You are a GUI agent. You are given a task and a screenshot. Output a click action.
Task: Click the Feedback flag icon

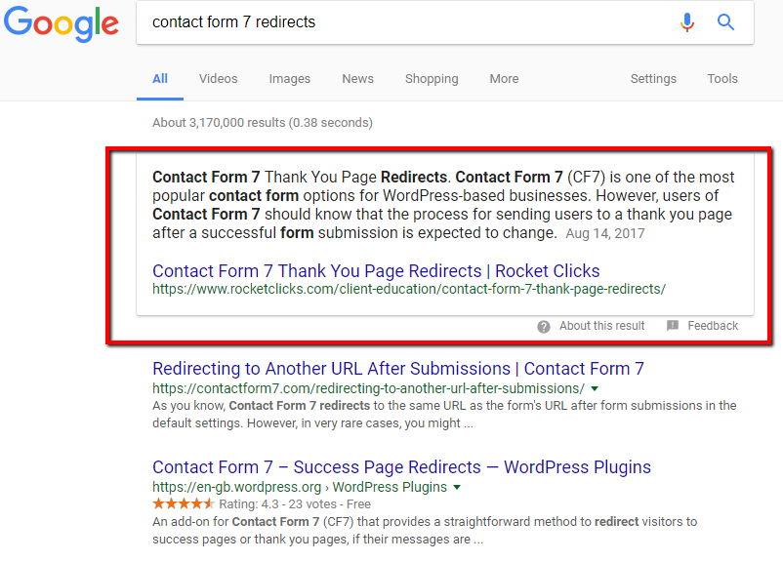pyautogui.click(x=673, y=326)
